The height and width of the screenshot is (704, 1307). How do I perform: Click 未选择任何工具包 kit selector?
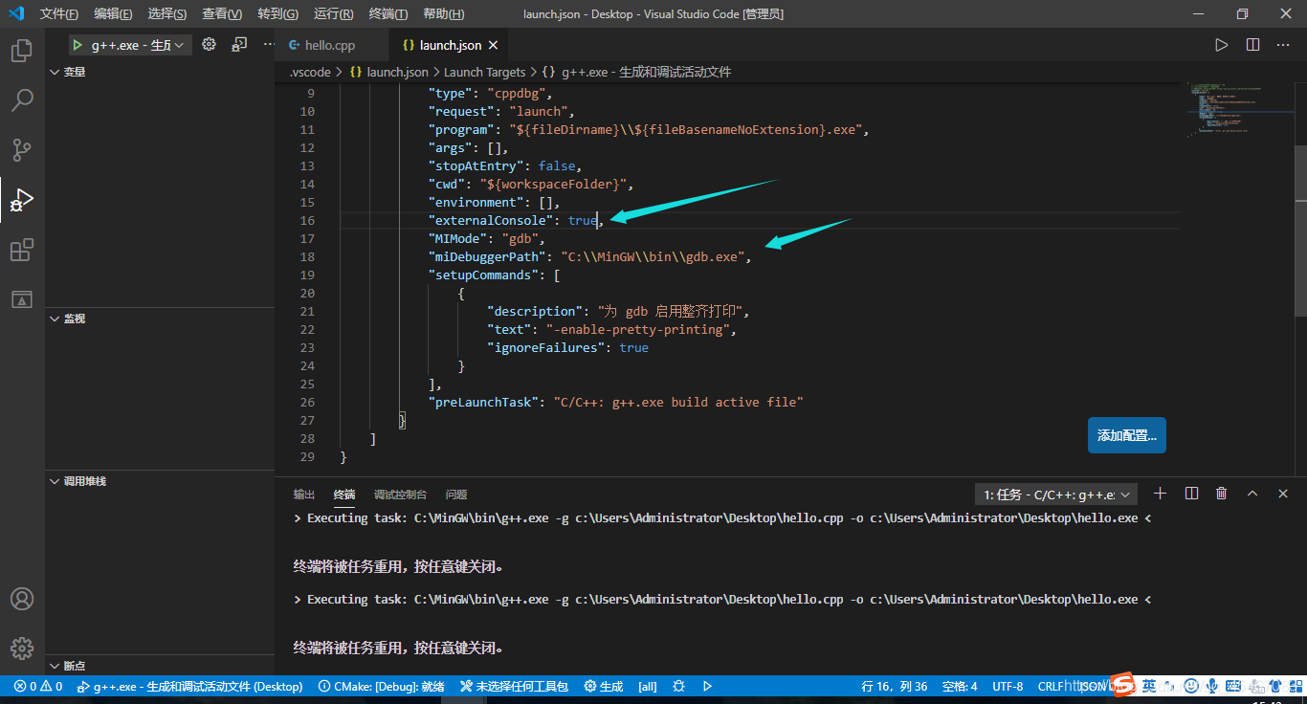(514, 686)
